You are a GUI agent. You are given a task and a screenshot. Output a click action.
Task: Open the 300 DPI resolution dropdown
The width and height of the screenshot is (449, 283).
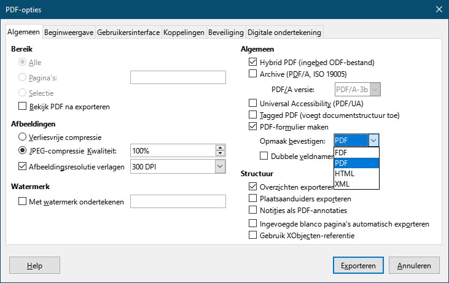[x=220, y=166]
